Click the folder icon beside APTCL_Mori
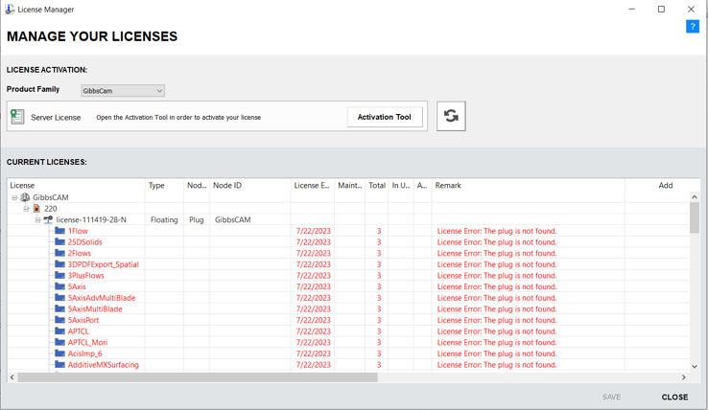Screen dimensions: 708x410 click(x=59, y=342)
